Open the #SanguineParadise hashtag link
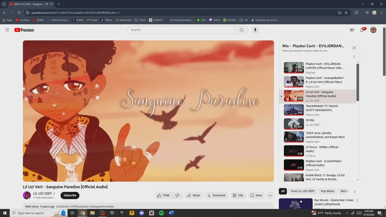Image resolution: width=386 pixels, height=217 pixels. point(102,206)
